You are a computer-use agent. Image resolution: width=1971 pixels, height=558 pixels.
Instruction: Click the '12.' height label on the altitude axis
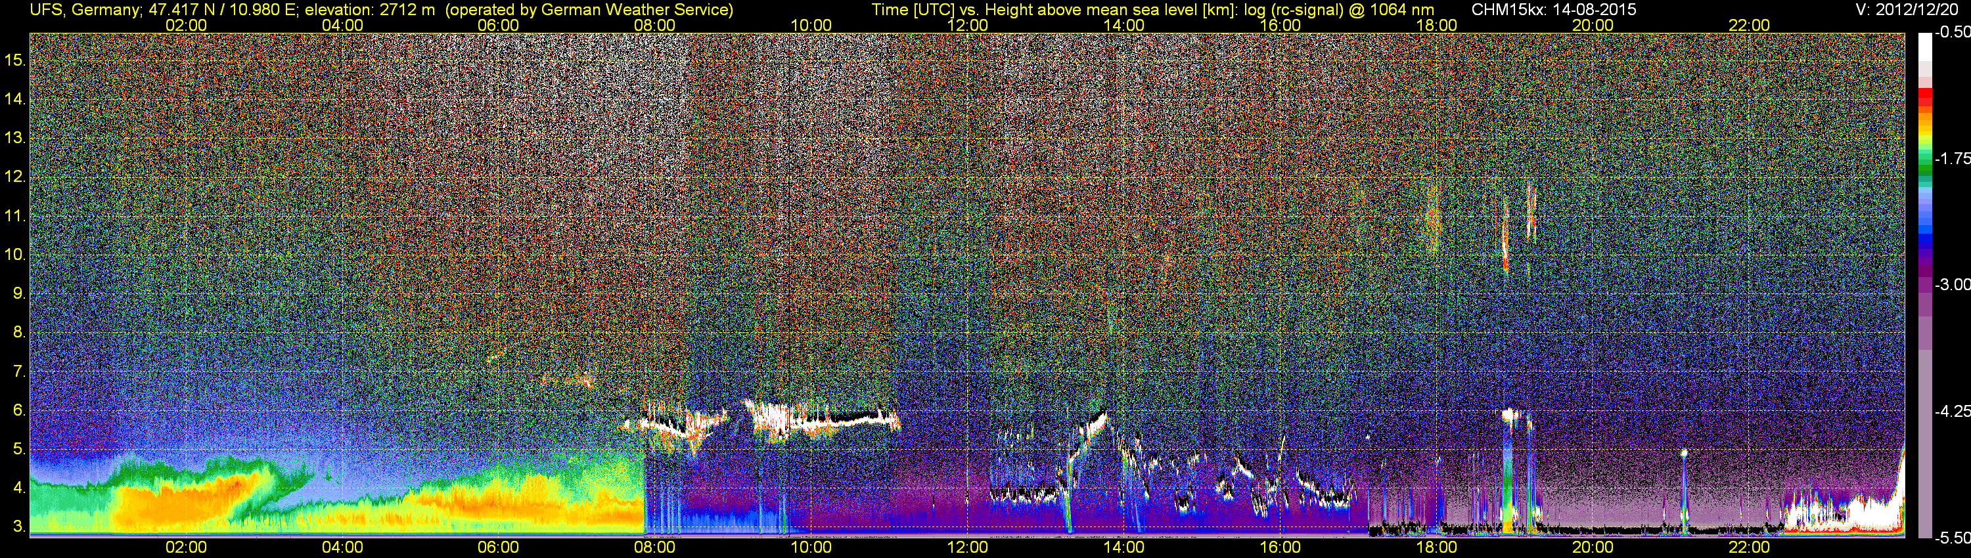(15, 177)
